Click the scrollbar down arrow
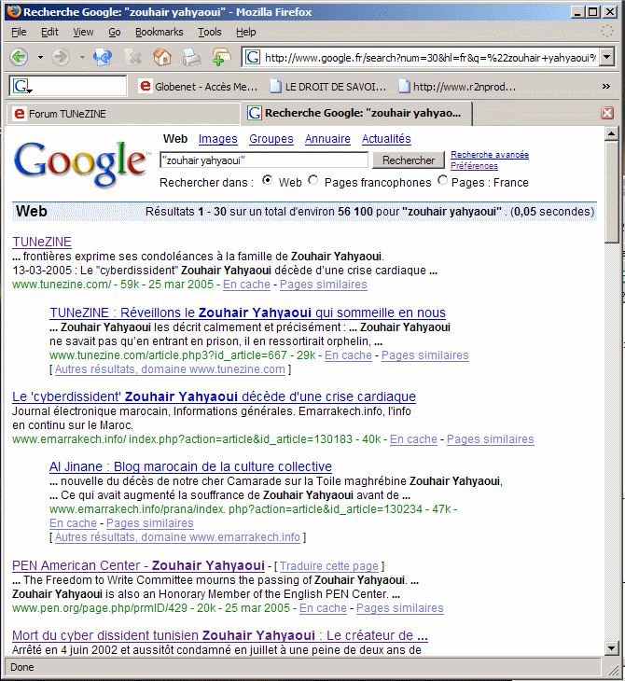The image size is (625, 681). (612, 648)
